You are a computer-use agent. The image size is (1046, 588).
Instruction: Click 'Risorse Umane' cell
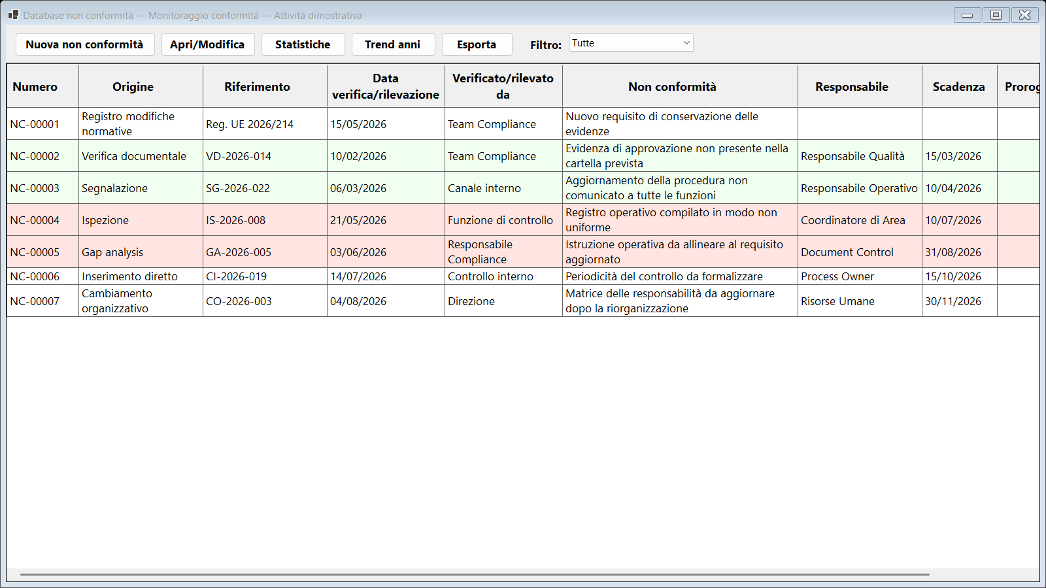tap(860, 301)
